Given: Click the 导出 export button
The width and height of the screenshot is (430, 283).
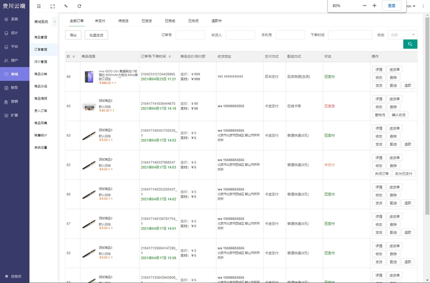Looking at the screenshot, I should [73, 35].
